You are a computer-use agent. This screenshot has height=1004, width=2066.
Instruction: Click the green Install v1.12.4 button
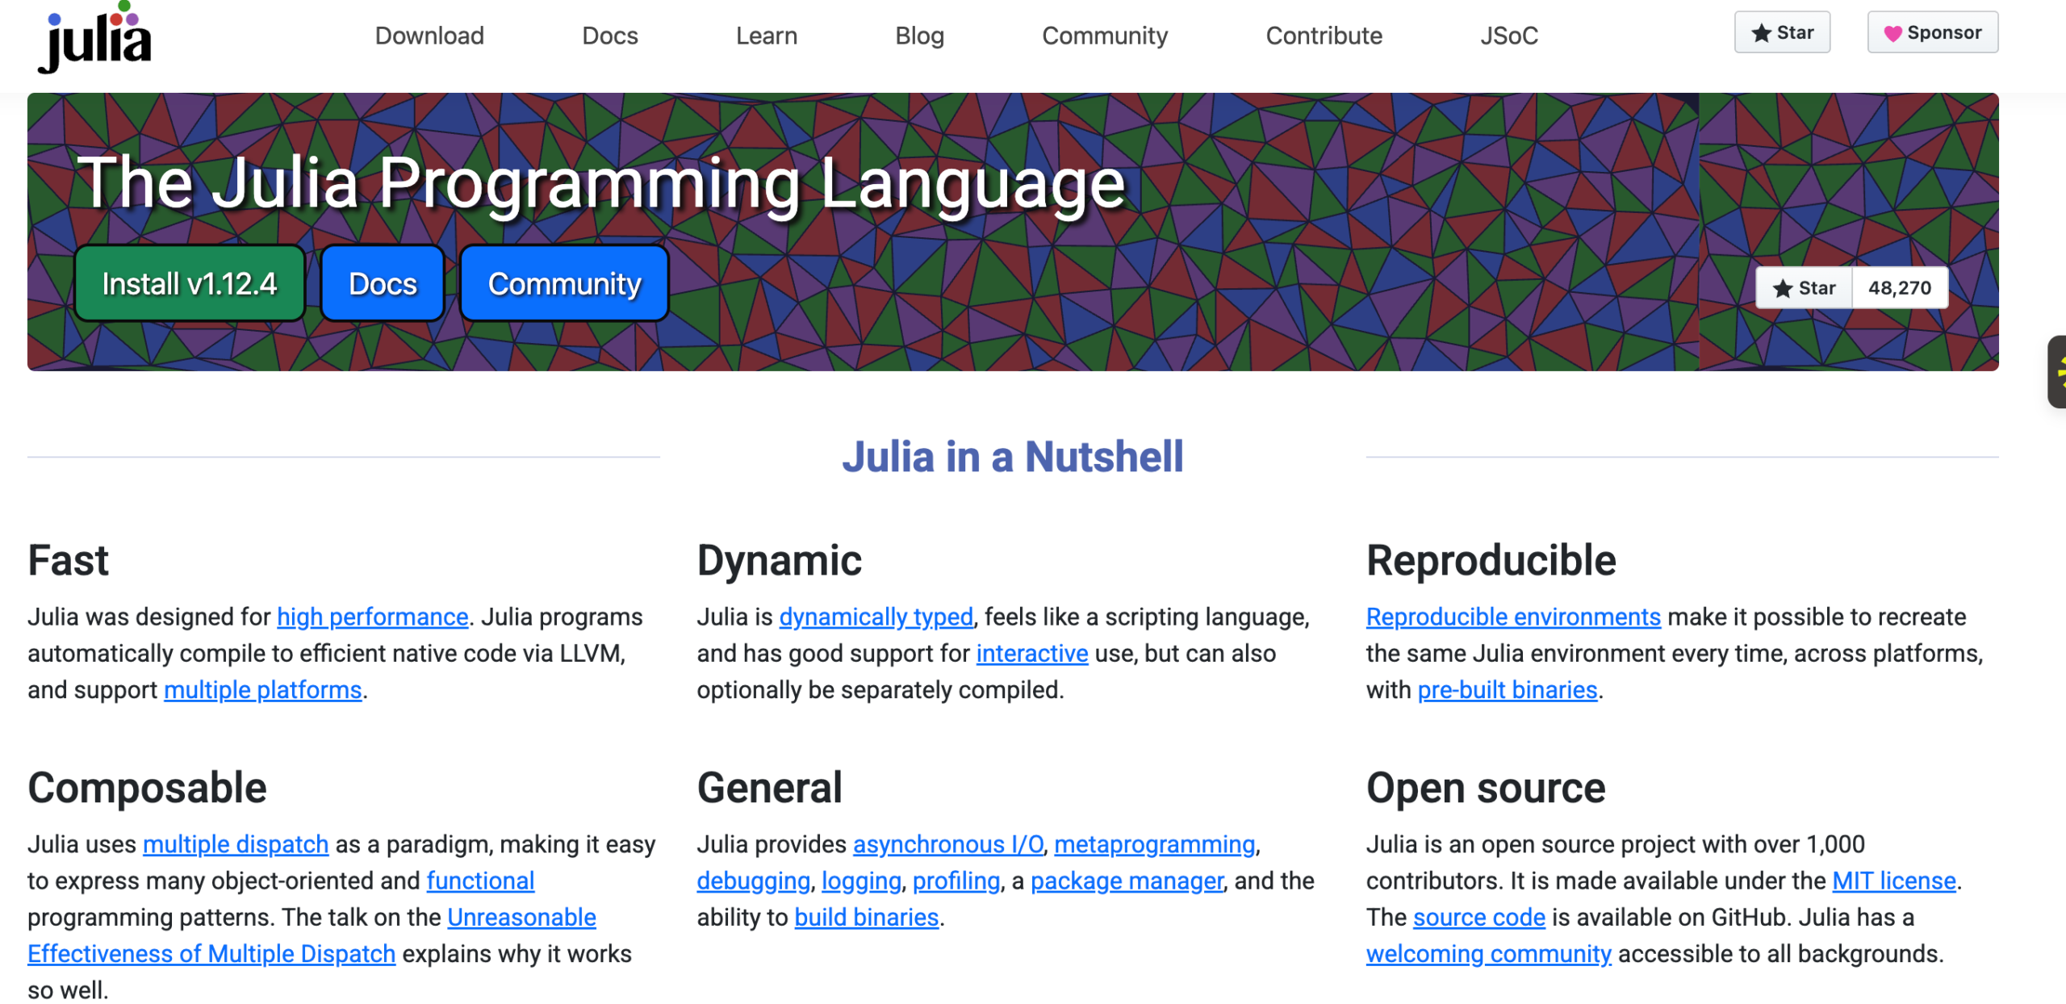click(188, 282)
